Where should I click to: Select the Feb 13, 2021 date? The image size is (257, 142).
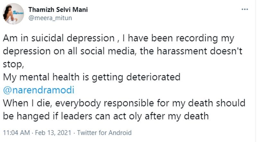pos(53,133)
